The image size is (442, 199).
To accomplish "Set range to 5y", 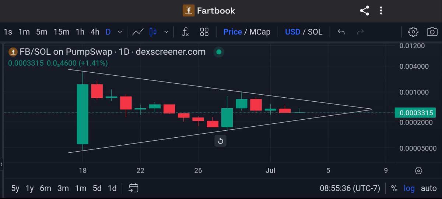I will tap(15, 188).
